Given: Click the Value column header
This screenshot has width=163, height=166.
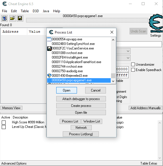Looking at the screenshot, I should (x=36, y=32).
